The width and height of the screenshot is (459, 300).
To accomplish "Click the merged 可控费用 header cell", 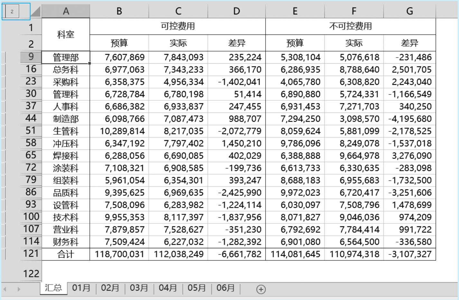I will point(178,26).
